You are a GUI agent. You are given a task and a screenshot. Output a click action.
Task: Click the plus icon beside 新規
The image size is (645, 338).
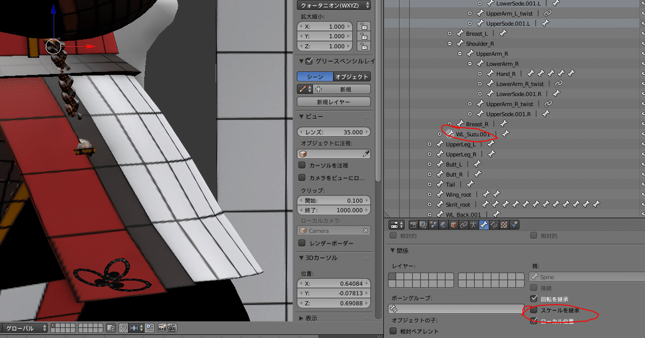tap(319, 89)
